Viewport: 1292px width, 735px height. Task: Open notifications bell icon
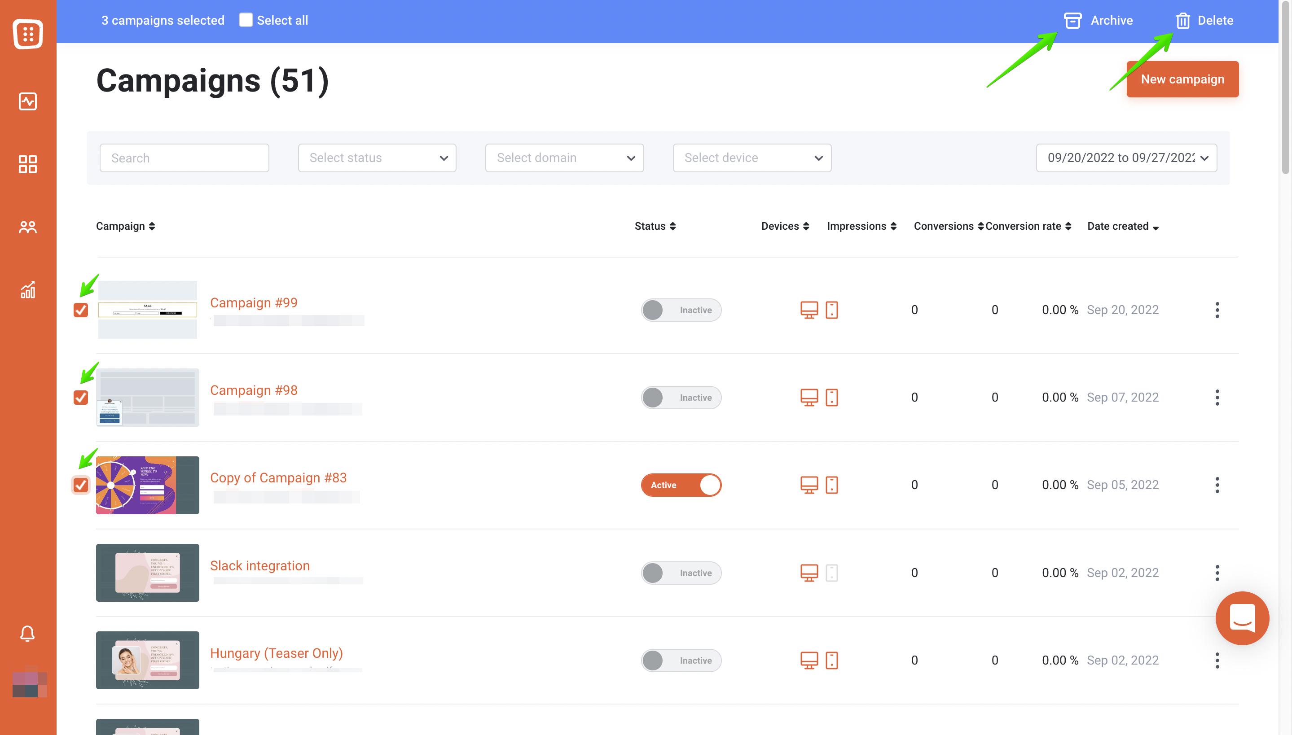click(x=28, y=633)
